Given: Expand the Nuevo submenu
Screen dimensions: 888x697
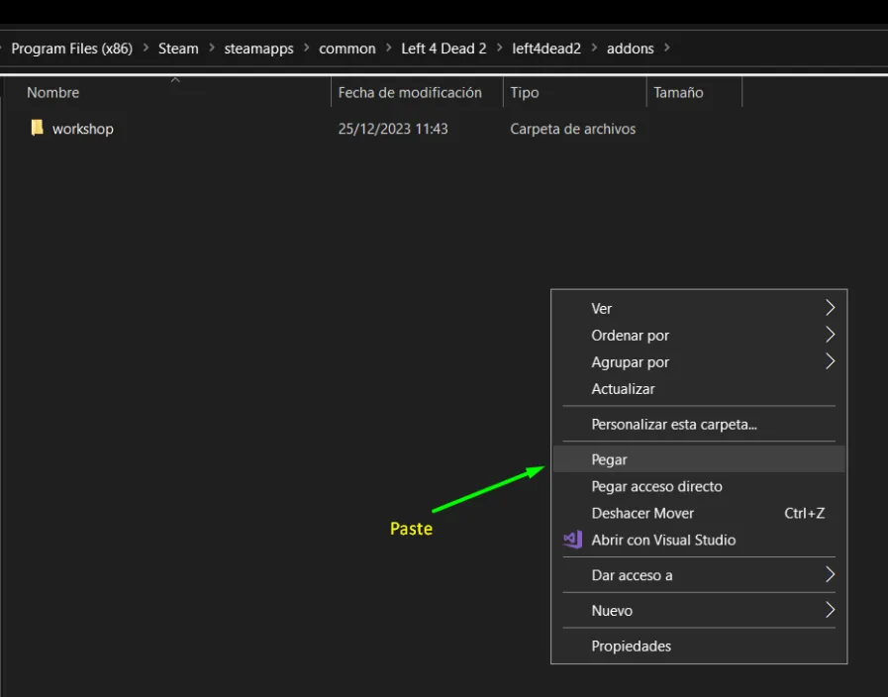Looking at the screenshot, I should point(699,611).
